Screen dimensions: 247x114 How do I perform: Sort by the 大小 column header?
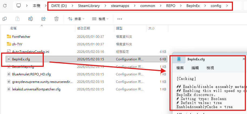pos(152,28)
